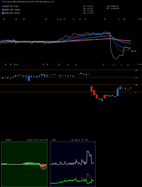Click the Pre O: 9.67 value
Viewport: 142px width, 187px height.
[88, 6]
